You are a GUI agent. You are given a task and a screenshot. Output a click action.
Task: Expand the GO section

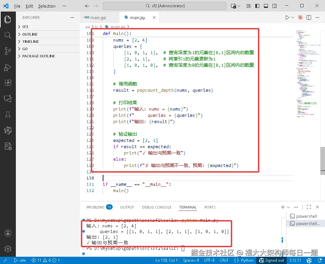click(x=48, y=49)
